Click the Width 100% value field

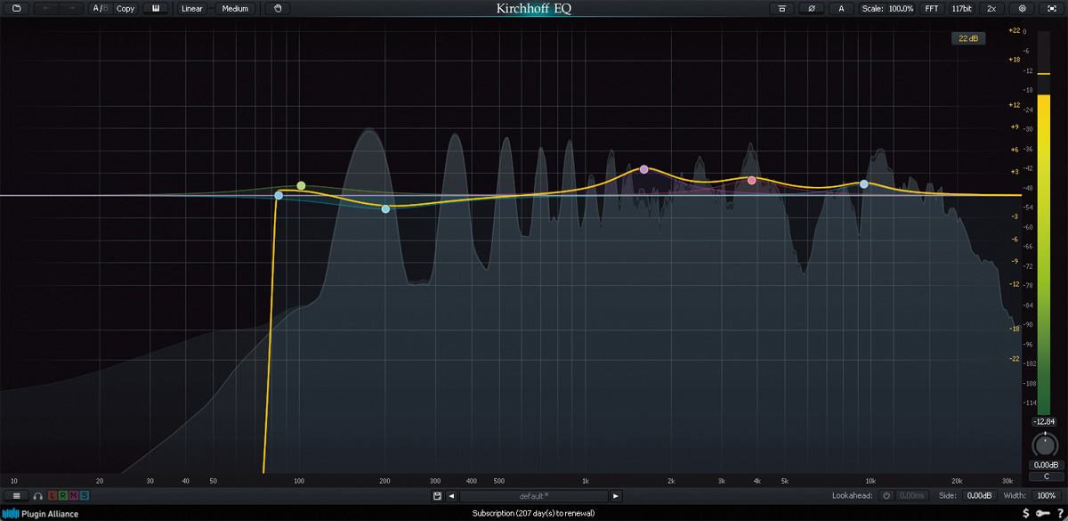click(x=1047, y=495)
